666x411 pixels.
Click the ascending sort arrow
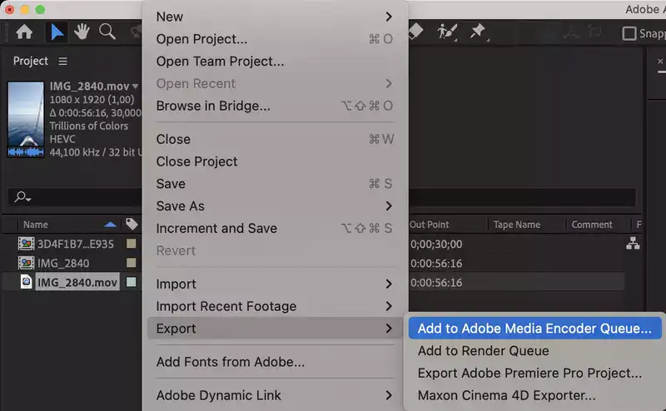[x=111, y=225]
